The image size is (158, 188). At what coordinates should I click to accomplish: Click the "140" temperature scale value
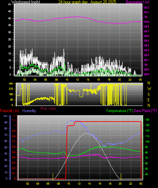pyautogui.click(x=147, y=120)
